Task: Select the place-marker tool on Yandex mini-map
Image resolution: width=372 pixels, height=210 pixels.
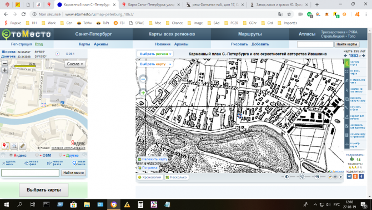Action: 5,146
